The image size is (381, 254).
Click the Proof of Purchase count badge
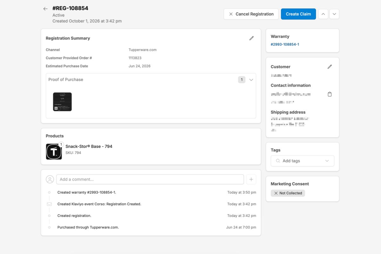pyautogui.click(x=242, y=80)
